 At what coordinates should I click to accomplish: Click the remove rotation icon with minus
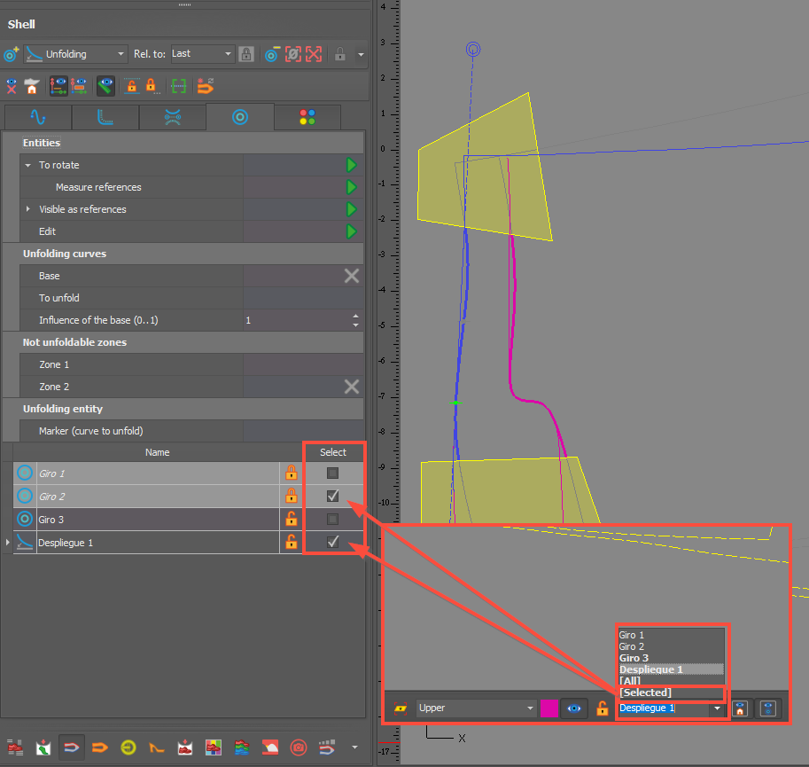(x=271, y=54)
